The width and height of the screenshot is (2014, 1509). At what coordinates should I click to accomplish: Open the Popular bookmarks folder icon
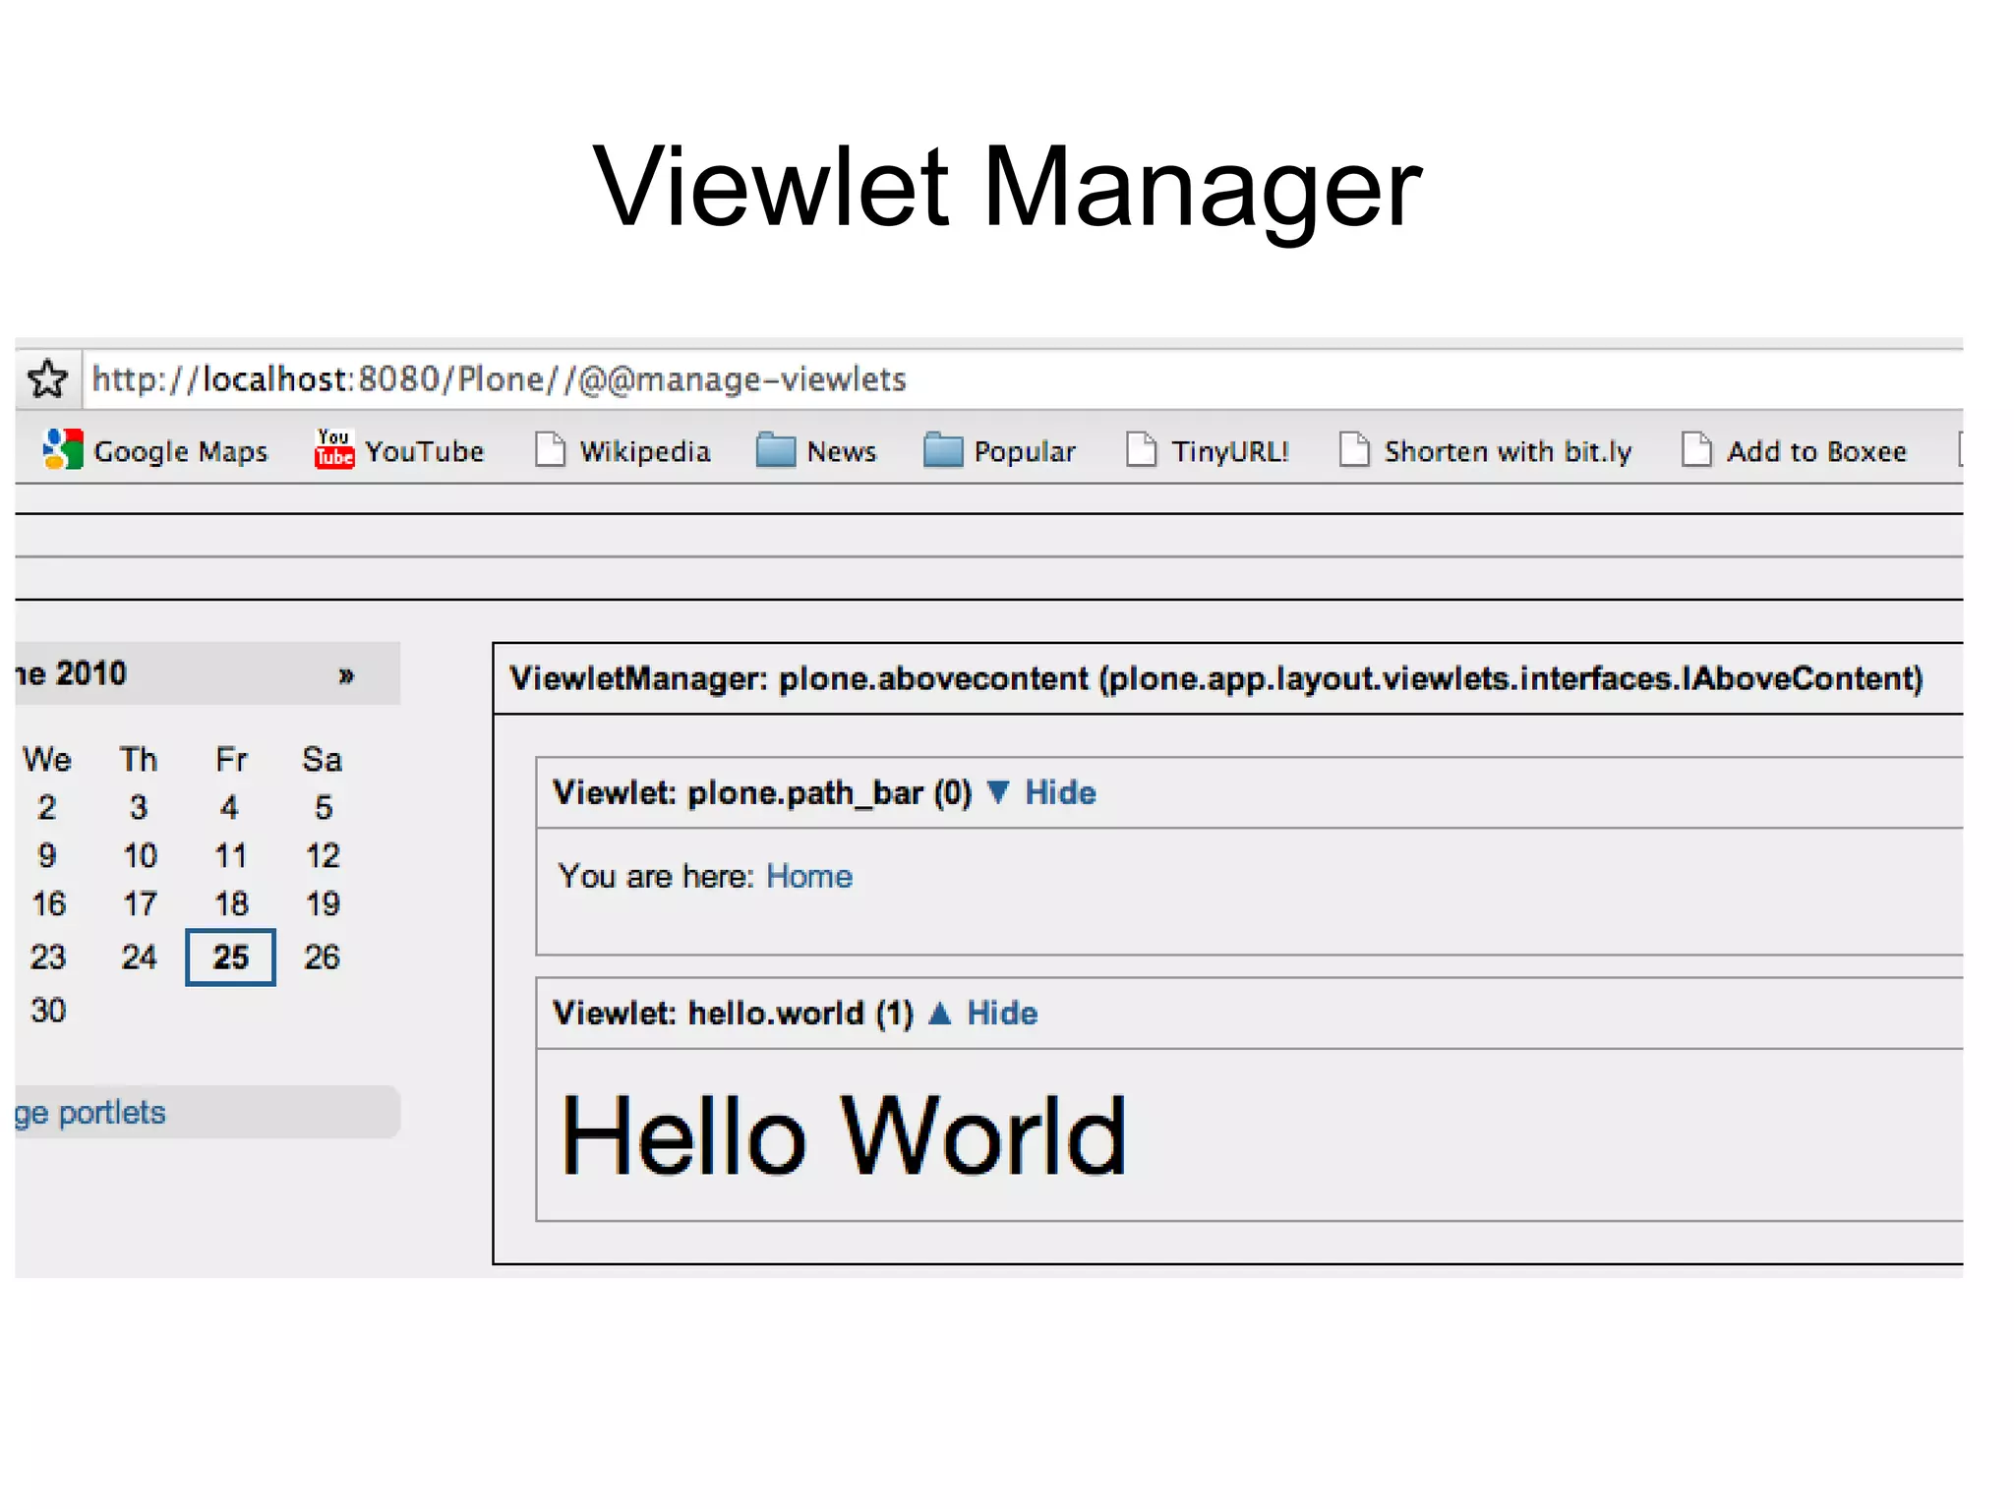[942, 449]
